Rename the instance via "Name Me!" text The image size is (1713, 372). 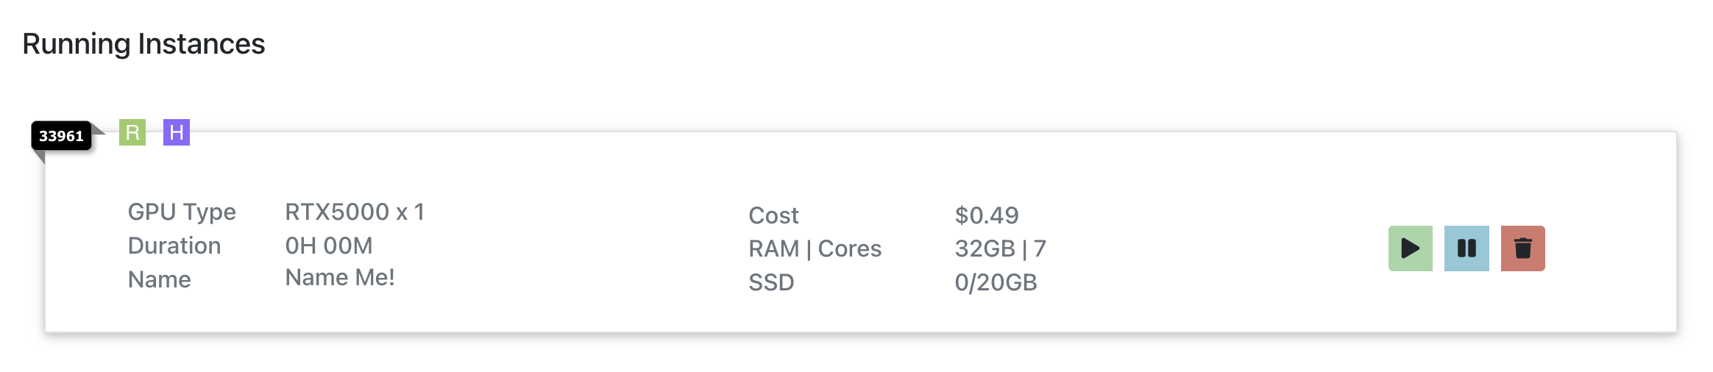[x=340, y=278]
